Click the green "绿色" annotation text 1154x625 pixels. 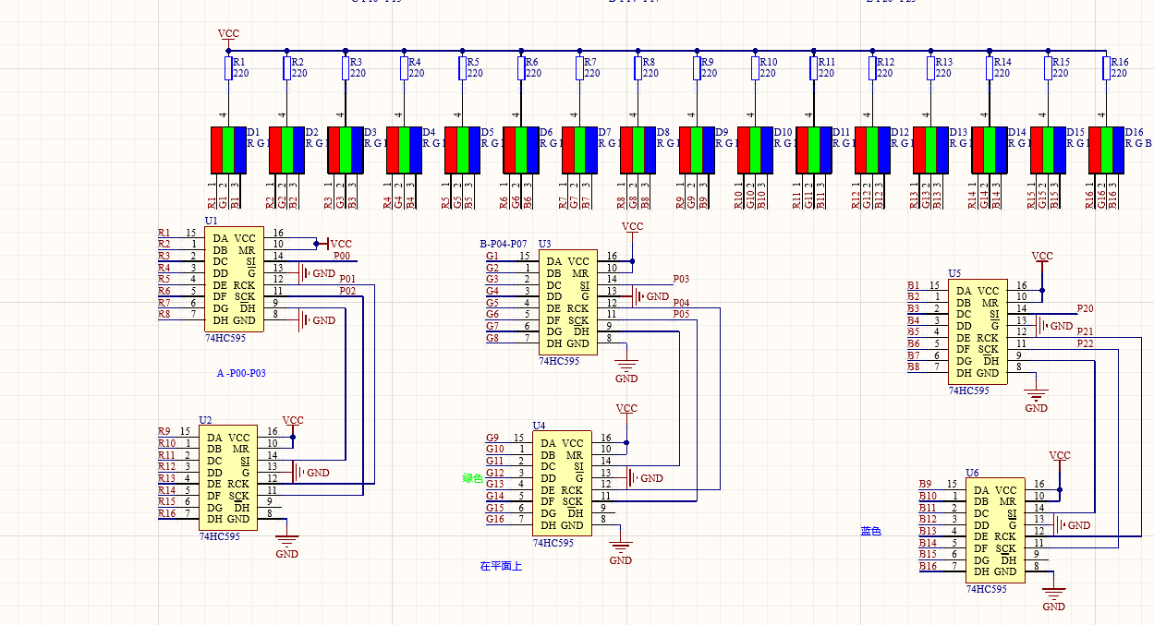(x=473, y=478)
